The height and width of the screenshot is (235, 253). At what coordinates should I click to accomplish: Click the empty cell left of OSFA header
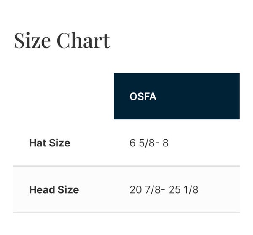(x=63, y=96)
